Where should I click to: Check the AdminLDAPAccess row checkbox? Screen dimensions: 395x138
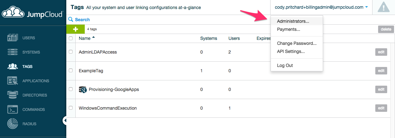pos(71,52)
